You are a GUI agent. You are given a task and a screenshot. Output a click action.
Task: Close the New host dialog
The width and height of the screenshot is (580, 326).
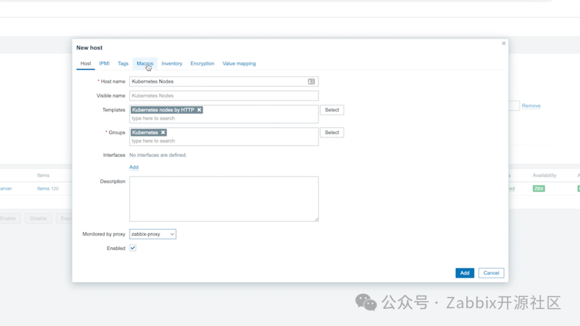503,44
